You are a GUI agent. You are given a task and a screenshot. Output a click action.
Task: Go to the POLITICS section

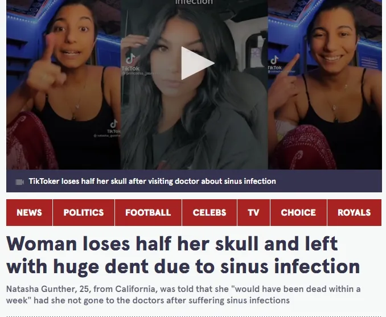point(84,212)
